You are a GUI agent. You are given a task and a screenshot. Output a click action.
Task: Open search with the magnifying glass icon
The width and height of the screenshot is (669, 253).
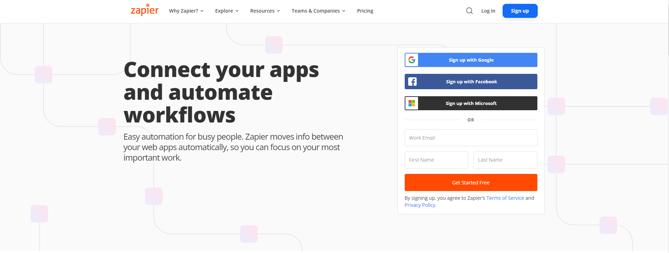469,11
